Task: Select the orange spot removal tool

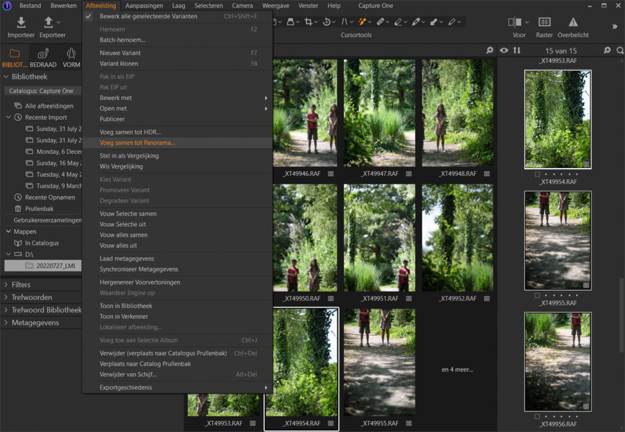Action: pyautogui.click(x=362, y=22)
